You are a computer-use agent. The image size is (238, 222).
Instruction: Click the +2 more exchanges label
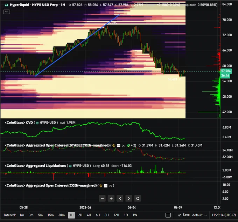[133, 146]
